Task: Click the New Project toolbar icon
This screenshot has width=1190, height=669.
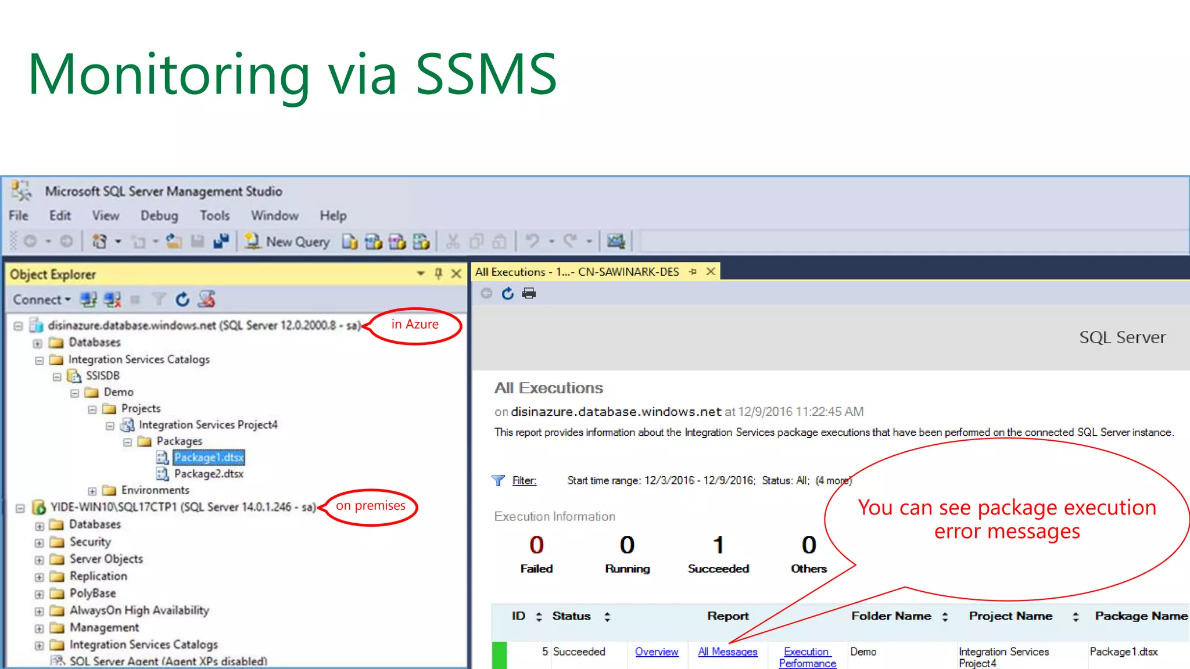Action: click(x=100, y=241)
